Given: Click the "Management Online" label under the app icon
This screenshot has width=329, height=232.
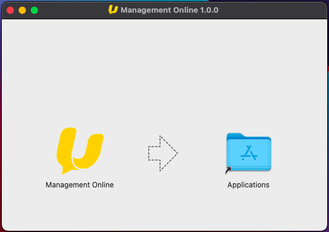Looking at the screenshot, I should (80, 185).
